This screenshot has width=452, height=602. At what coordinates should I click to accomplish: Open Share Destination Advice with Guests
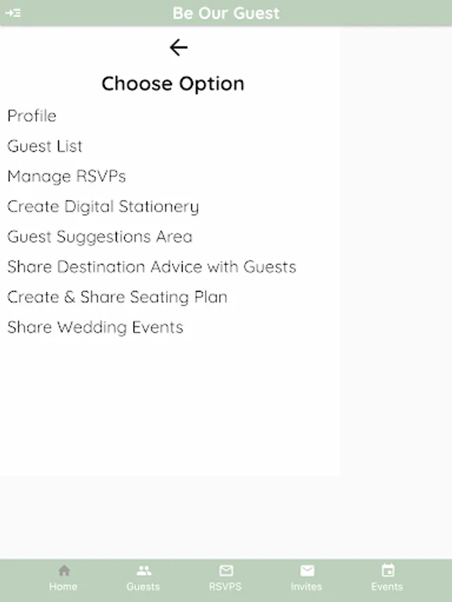(151, 267)
